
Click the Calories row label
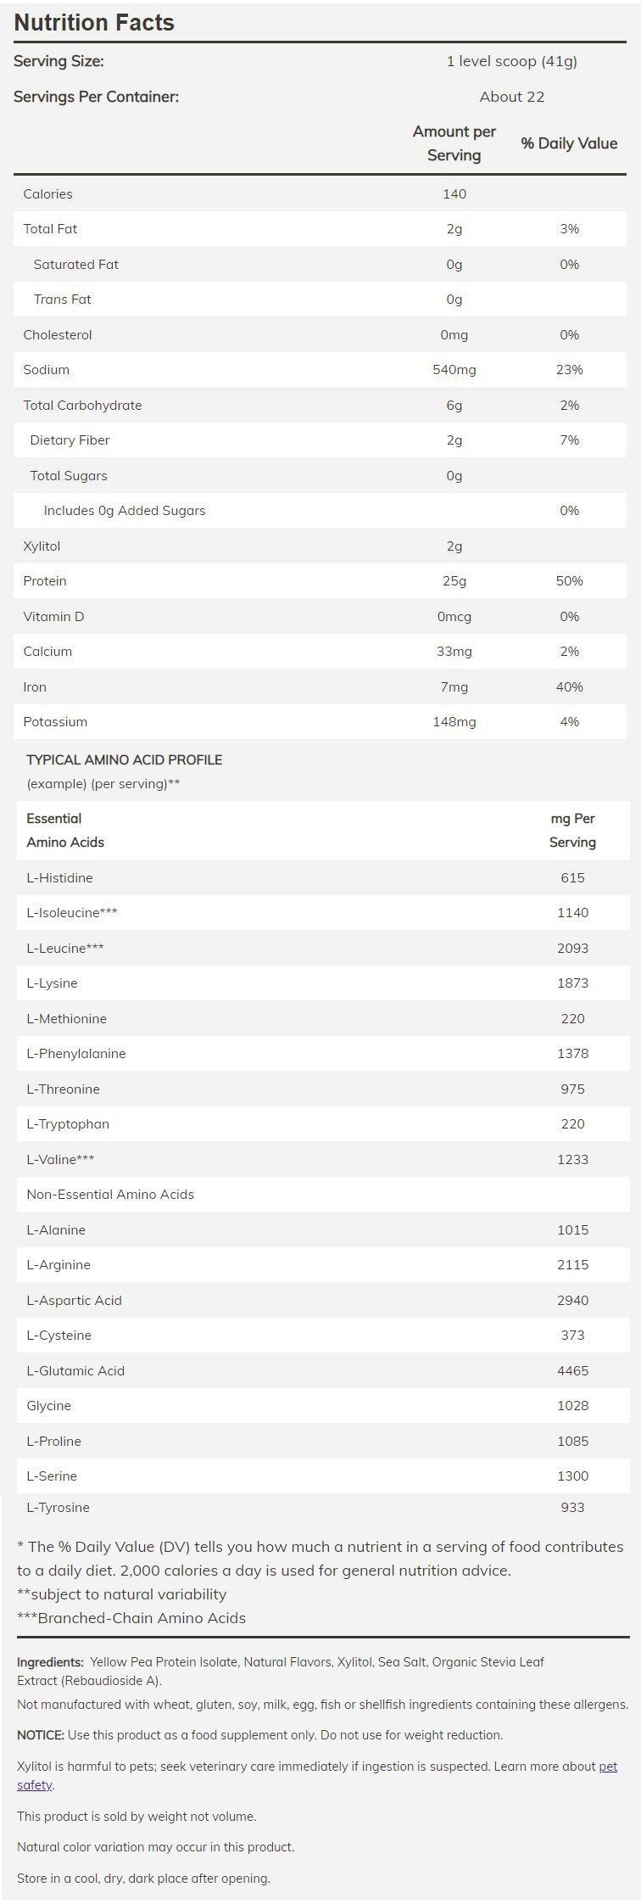click(x=47, y=194)
